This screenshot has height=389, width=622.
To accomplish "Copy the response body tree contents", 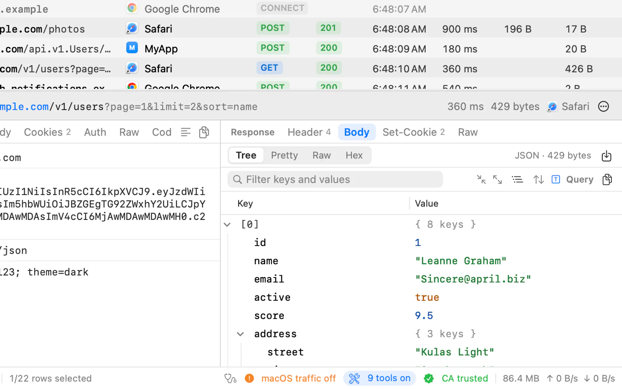I will (x=607, y=180).
